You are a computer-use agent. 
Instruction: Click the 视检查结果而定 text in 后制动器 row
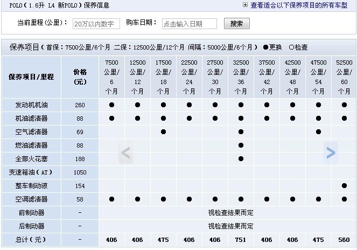click(x=230, y=226)
